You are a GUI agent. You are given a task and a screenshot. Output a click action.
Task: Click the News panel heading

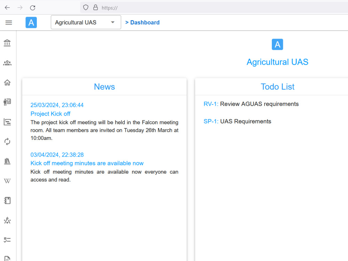104,87
